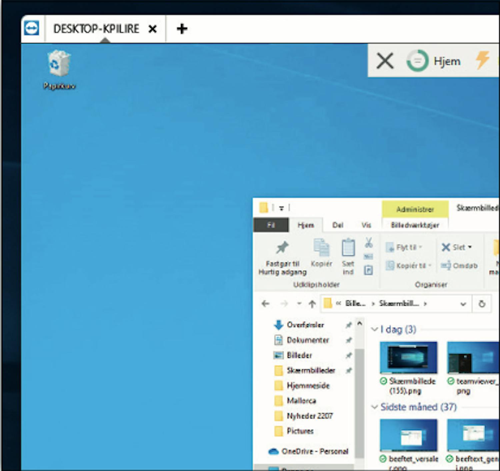Click the TeamViewer logo icon
The image size is (500, 471).
(x=32, y=29)
